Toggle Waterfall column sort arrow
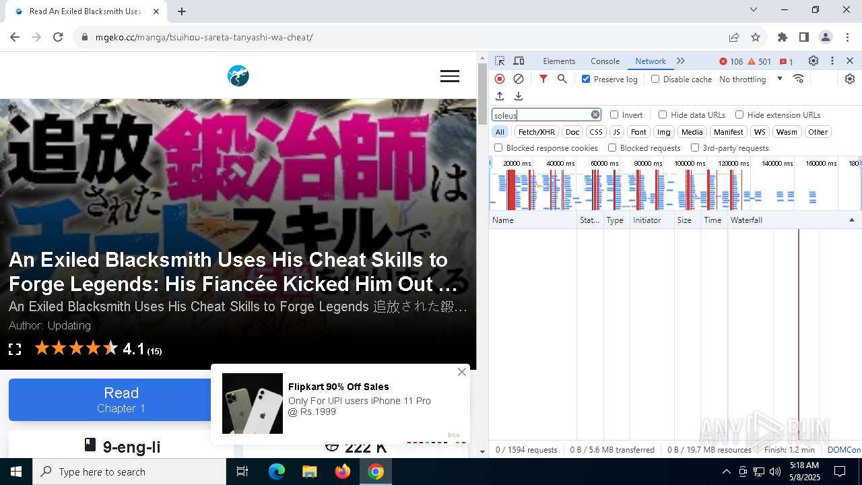Screen dimensions: 862x485 [x=851, y=220]
